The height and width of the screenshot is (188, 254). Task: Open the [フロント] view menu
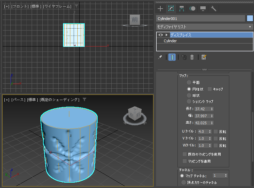coord(20,6)
